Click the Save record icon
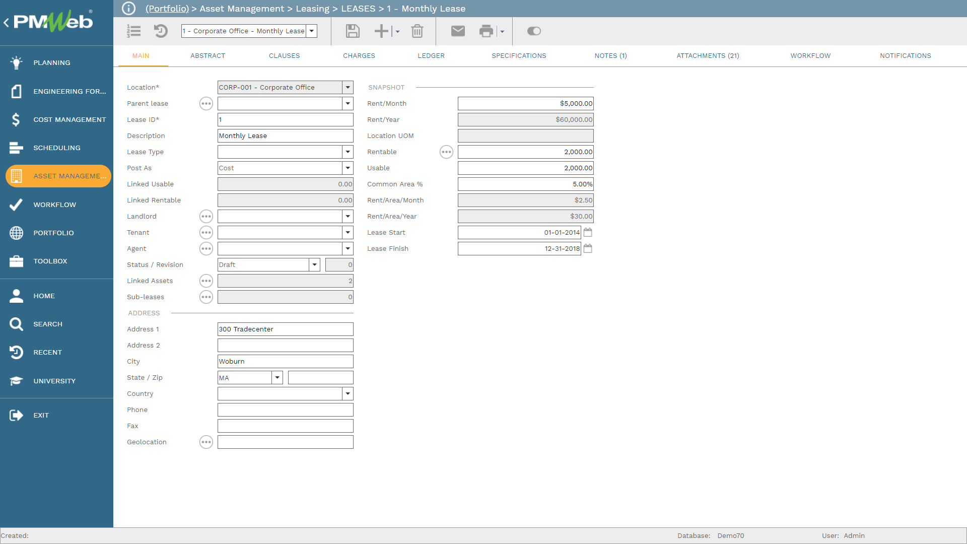The image size is (967, 544). pos(353,31)
